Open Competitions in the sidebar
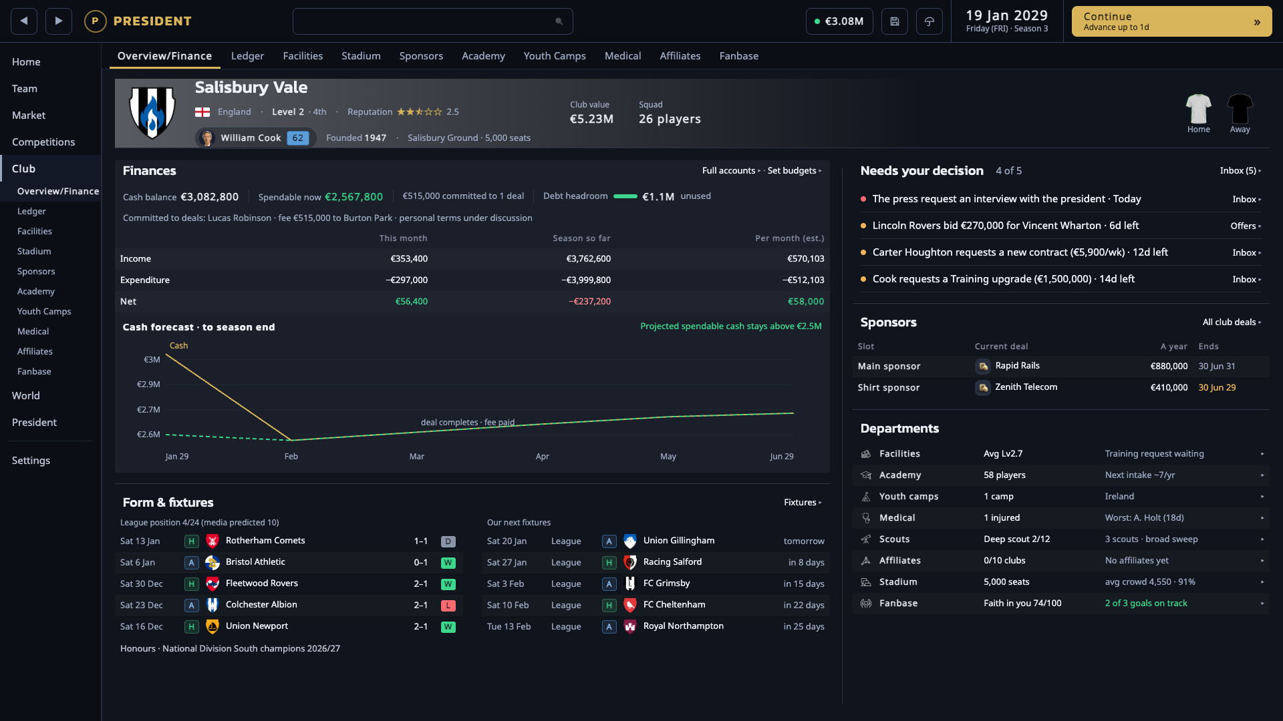Screen dimensions: 1283x721 tap(43, 142)
